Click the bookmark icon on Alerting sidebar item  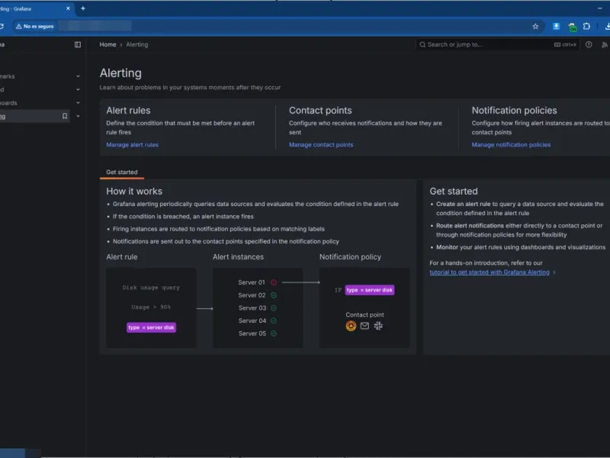65,116
